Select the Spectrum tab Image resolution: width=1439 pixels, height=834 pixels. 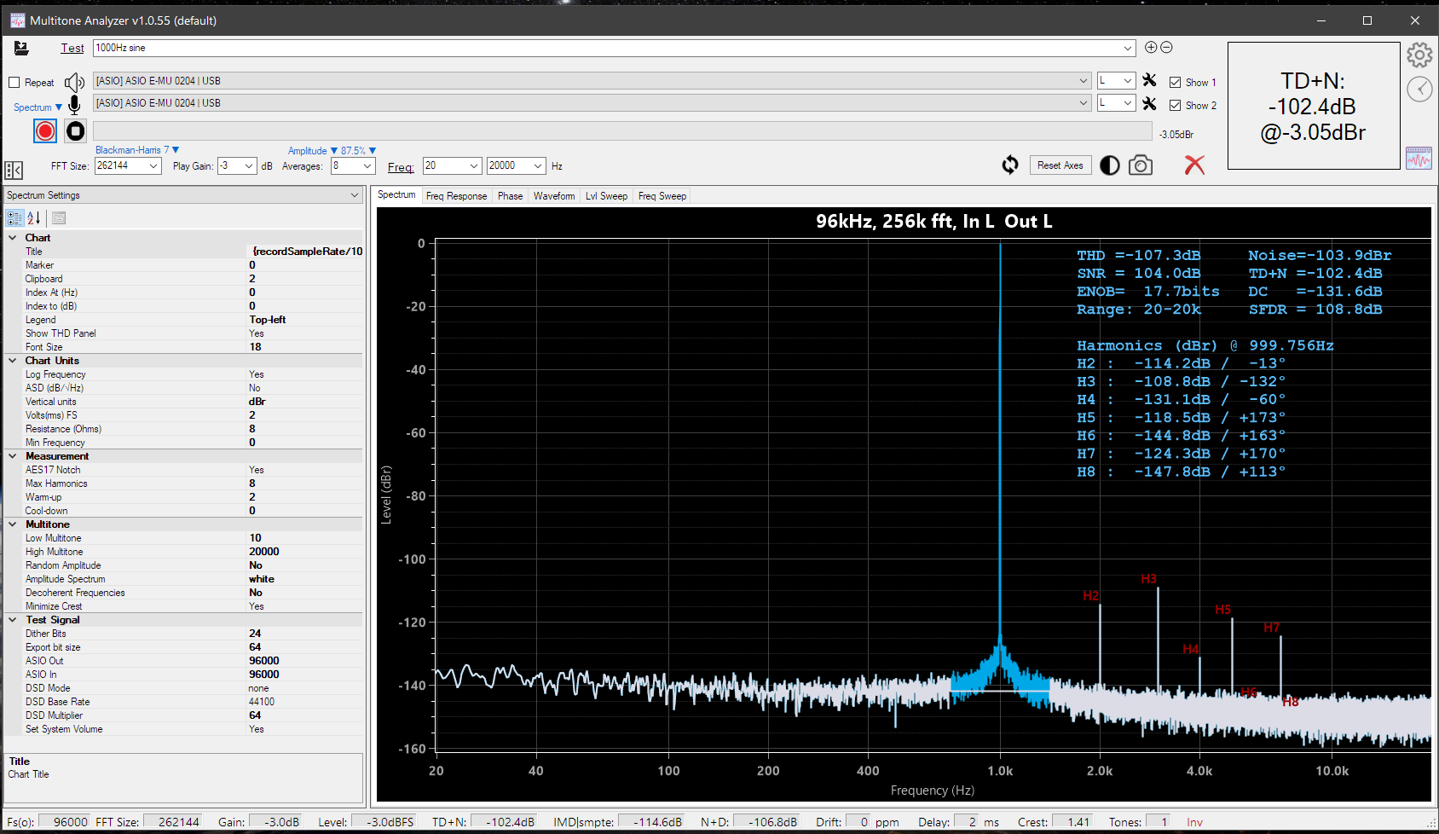[396, 195]
